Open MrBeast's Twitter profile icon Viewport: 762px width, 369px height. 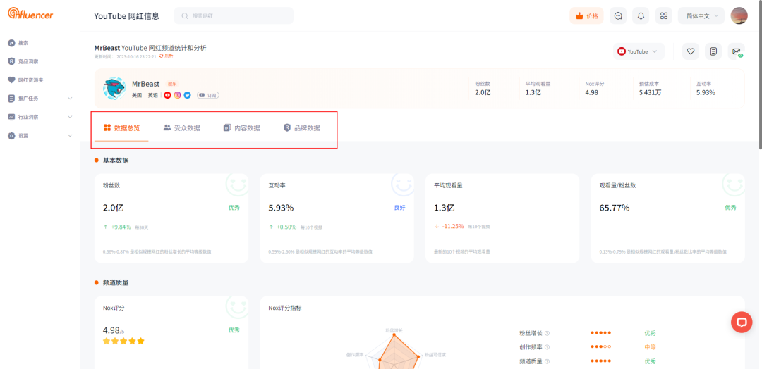[187, 95]
